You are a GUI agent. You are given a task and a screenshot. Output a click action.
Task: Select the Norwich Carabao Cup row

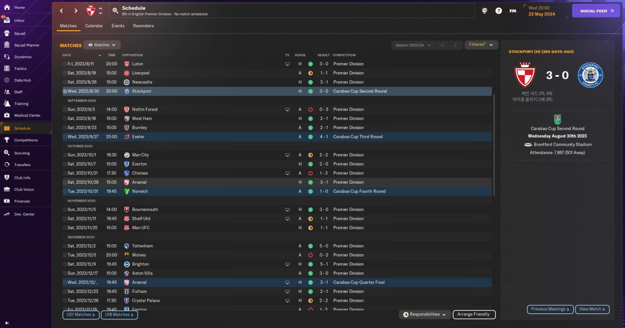(276, 191)
